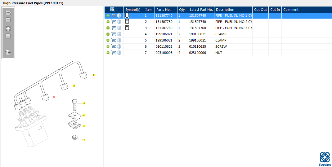Click the four-squares view icon
Viewport: 332px width, 167px height.
(x=8, y=29)
